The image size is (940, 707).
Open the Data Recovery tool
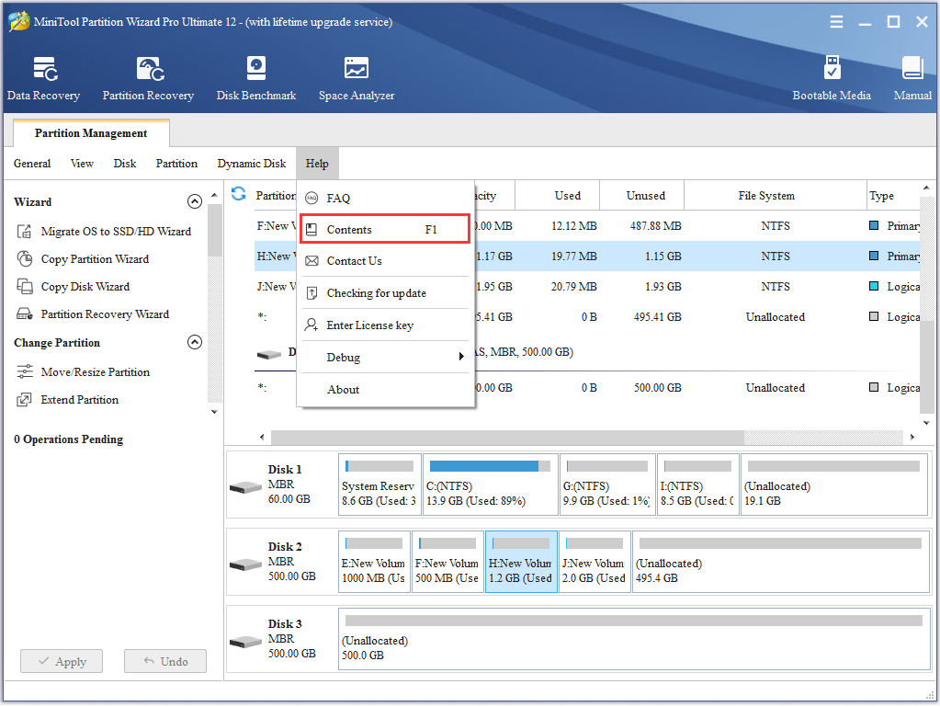tap(43, 78)
